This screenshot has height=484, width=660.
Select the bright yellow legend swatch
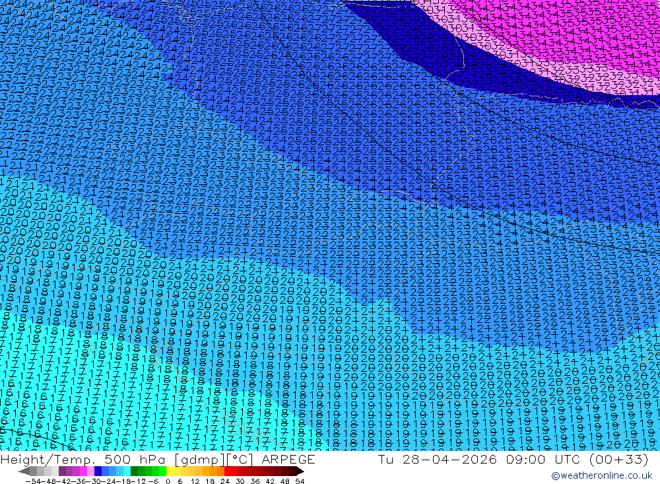pyautogui.click(x=170, y=471)
